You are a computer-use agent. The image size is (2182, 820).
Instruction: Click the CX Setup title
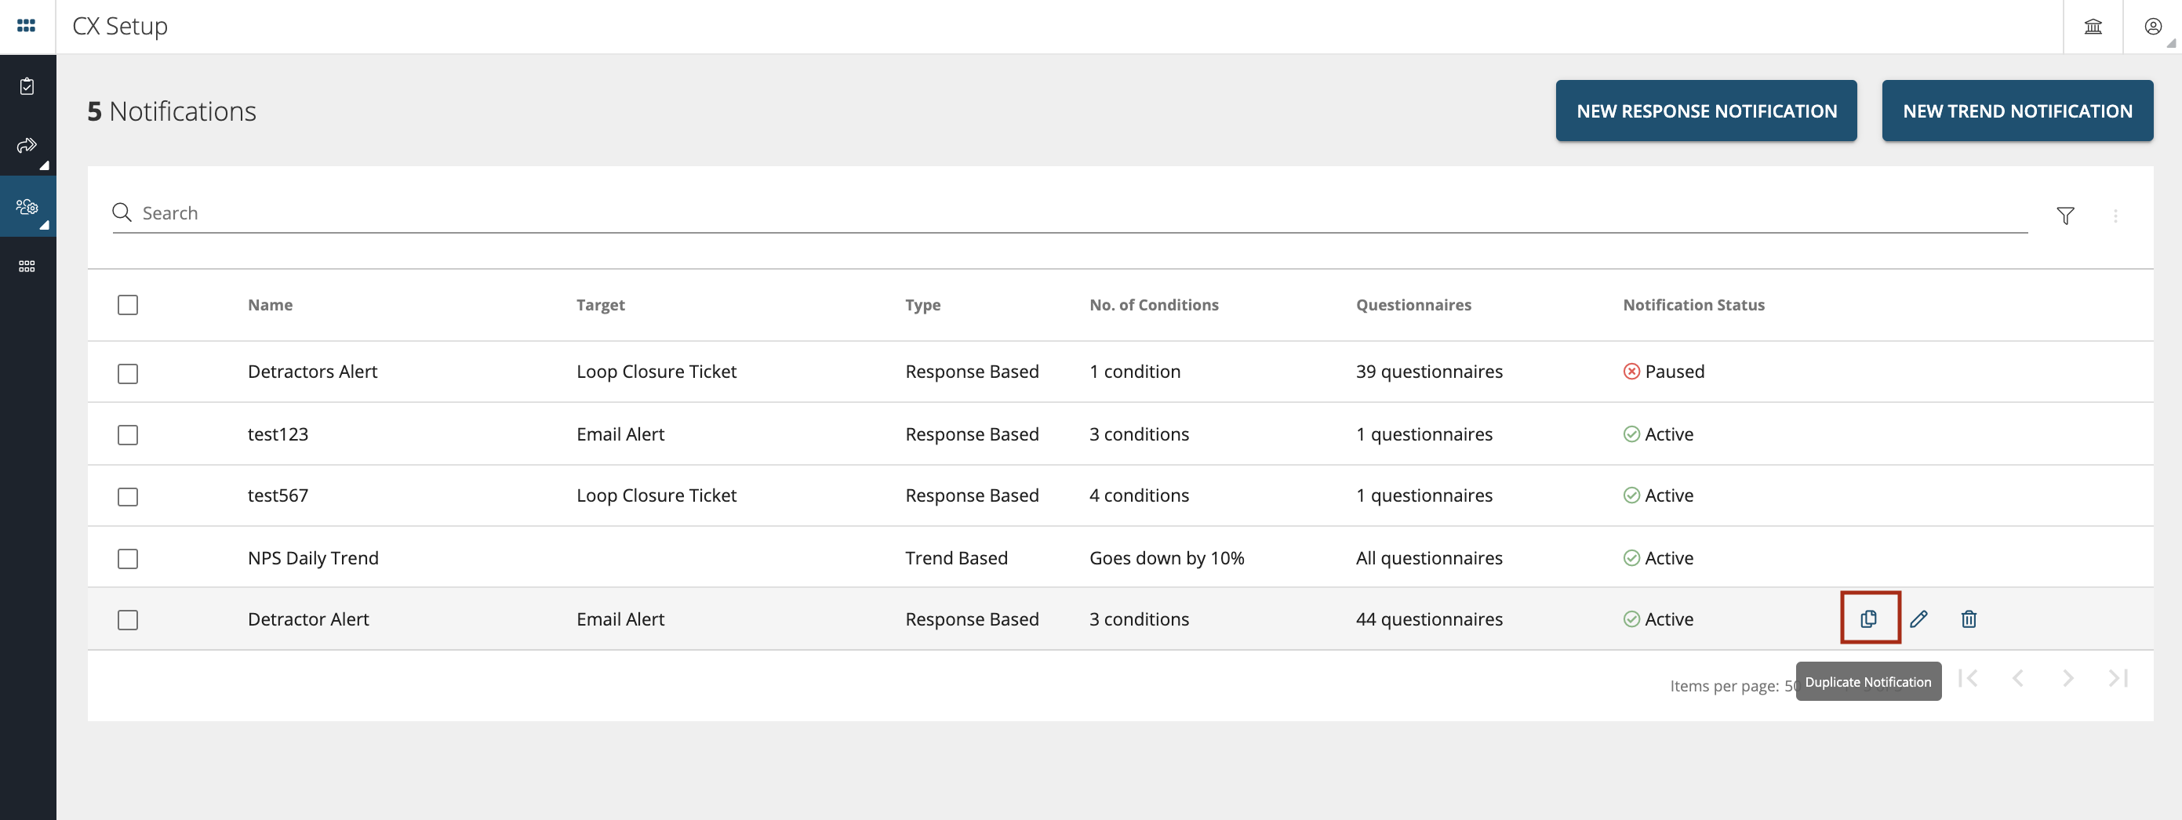(120, 26)
